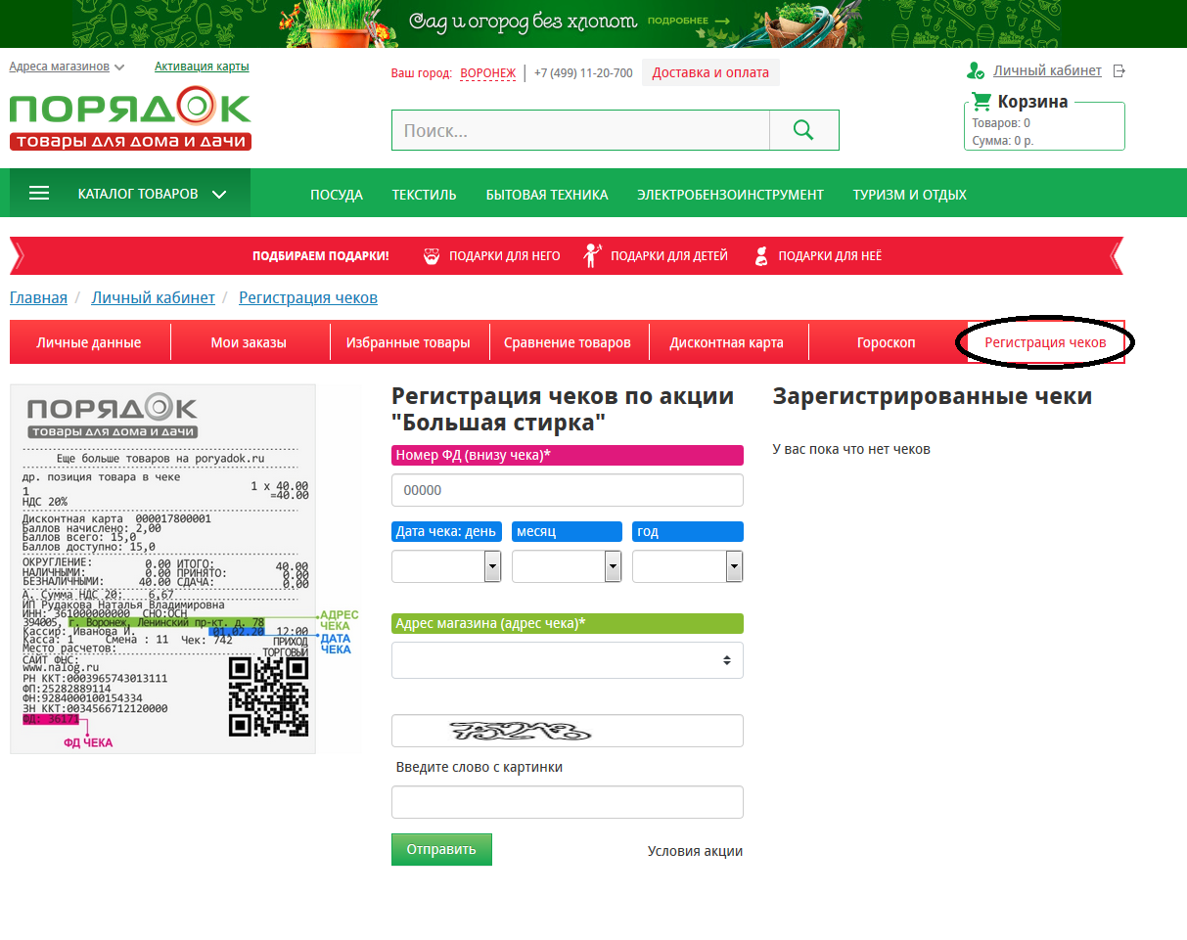Click Подарки для детей link
The height and width of the screenshot is (940, 1187).
point(669,256)
